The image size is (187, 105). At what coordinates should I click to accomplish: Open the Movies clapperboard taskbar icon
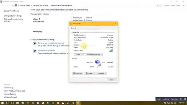[x=63, y=103]
